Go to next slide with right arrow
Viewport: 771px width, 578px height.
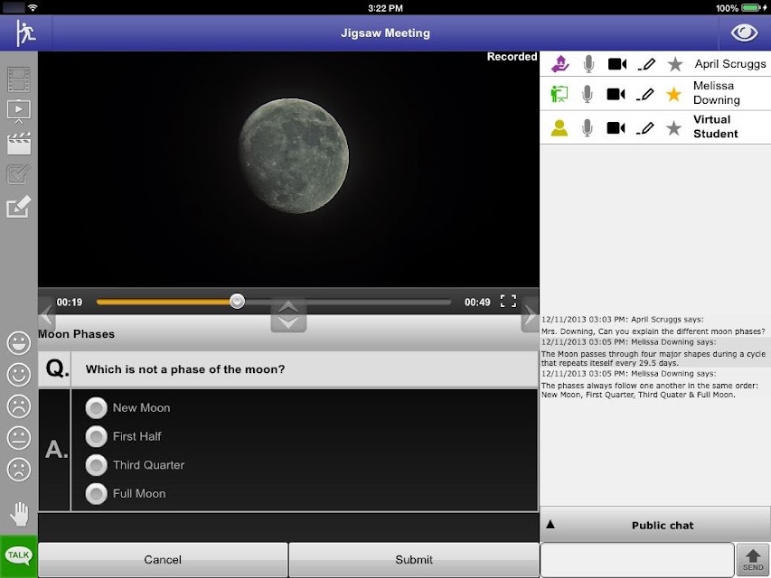[x=530, y=315]
